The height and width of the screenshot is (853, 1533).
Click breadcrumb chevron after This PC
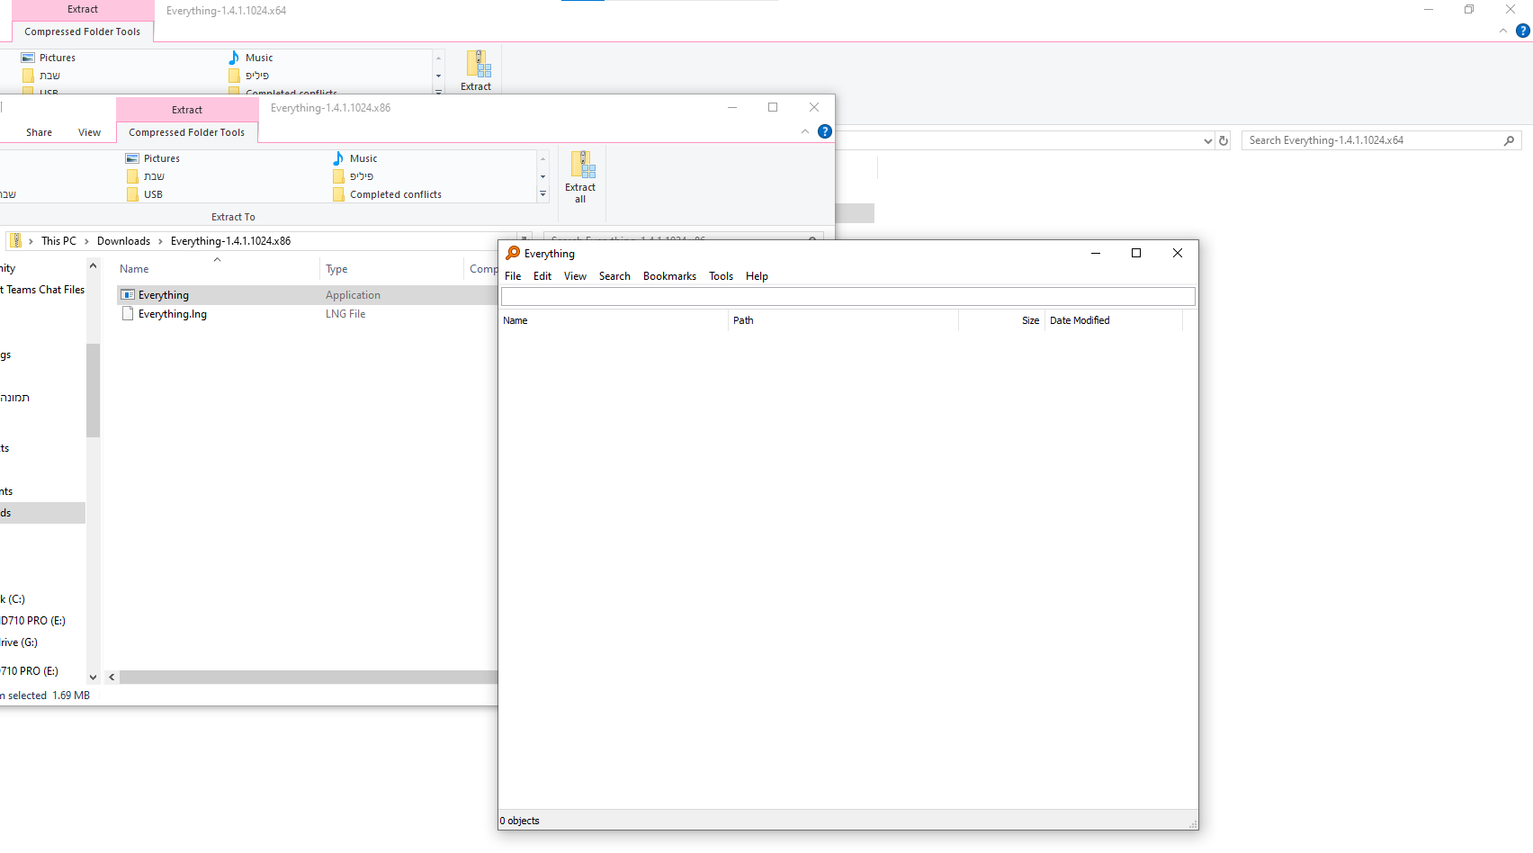point(86,241)
